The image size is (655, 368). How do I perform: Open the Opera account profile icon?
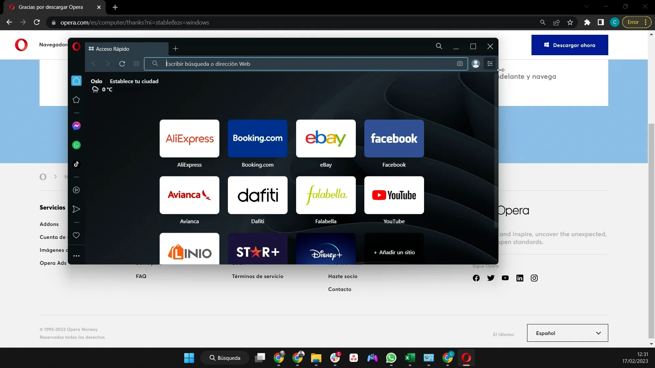(476, 64)
